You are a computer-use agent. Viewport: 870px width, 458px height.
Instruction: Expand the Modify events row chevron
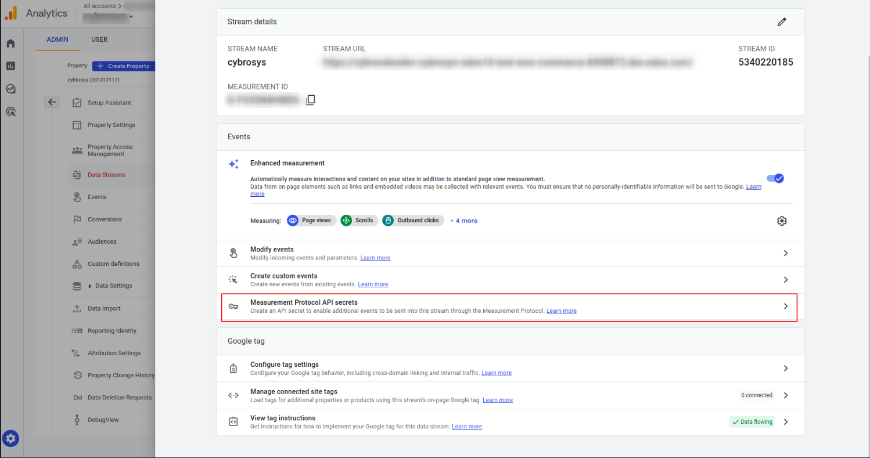click(x=785, y=253)
